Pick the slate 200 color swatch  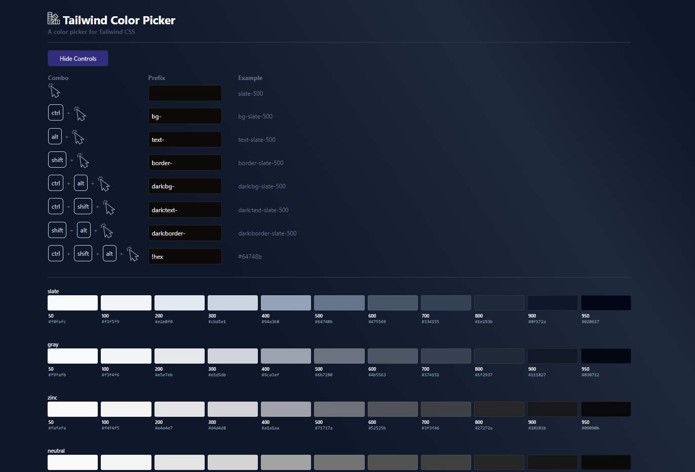(x=179, y=303)
